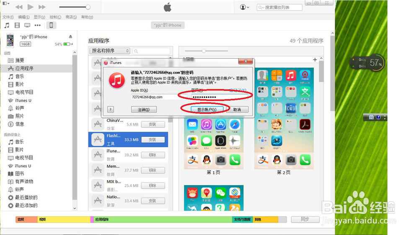Click 安装 for the Flashl app
419x235 pixels.
[x=153, y=140]
